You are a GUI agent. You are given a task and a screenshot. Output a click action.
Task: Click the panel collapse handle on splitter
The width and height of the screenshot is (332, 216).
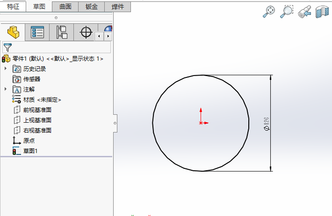pos(115,123)
